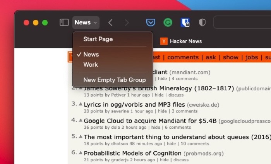Open most important thing about queues story

click(x=177, y=137)
